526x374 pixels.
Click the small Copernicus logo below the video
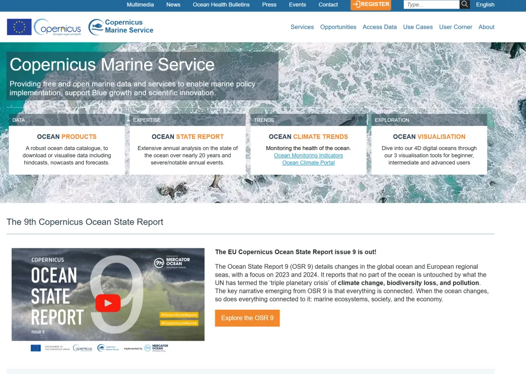click(82, 348)
